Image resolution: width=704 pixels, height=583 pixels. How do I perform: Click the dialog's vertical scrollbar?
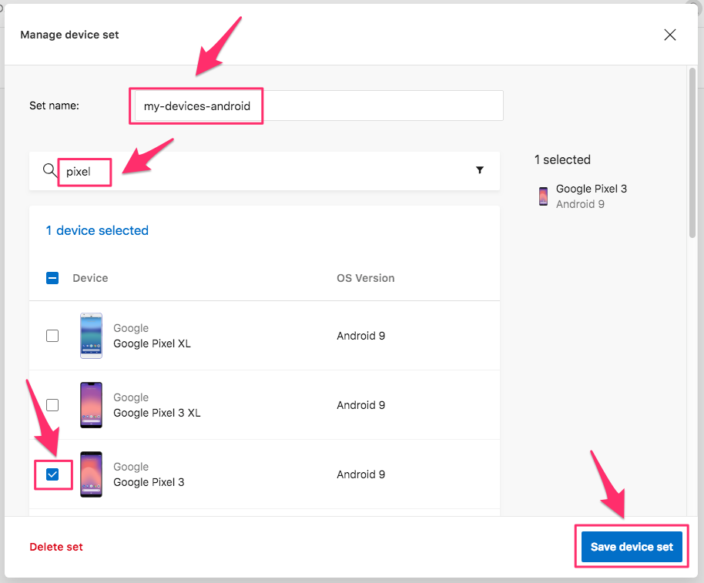tap(692, 152)
